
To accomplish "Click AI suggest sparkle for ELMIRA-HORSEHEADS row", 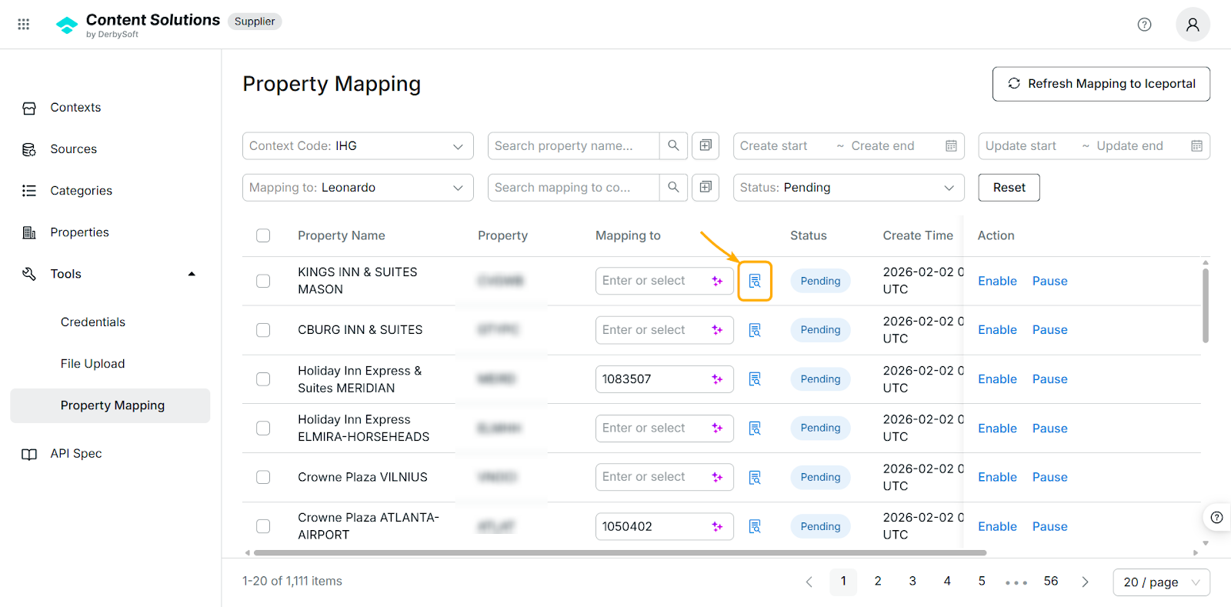I will click(x=717, y=428).
